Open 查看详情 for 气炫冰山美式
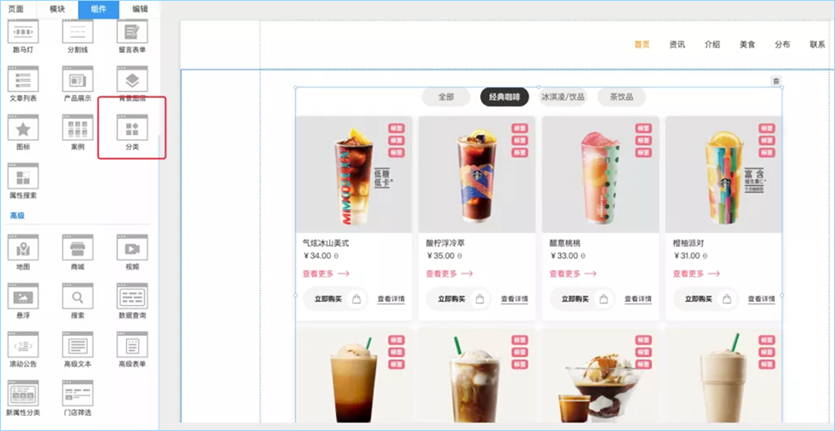The height and width of the screenshot is (431, 835). pos(391,299)
